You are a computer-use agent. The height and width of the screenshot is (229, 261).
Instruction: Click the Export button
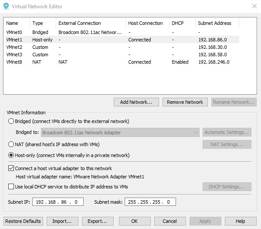point(98,221)
